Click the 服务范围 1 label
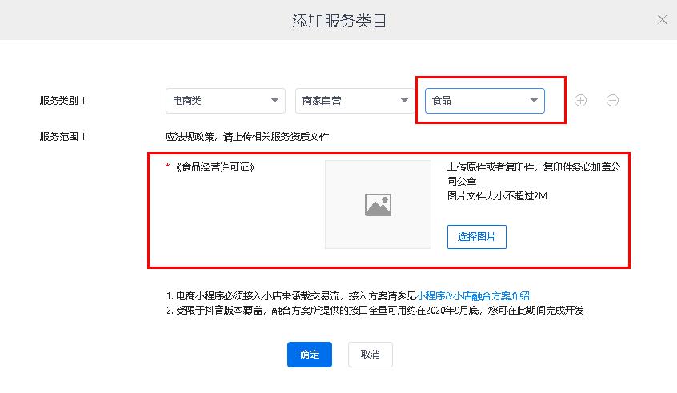The height and width of the screenshot is (393, 677). pos(62,137)
